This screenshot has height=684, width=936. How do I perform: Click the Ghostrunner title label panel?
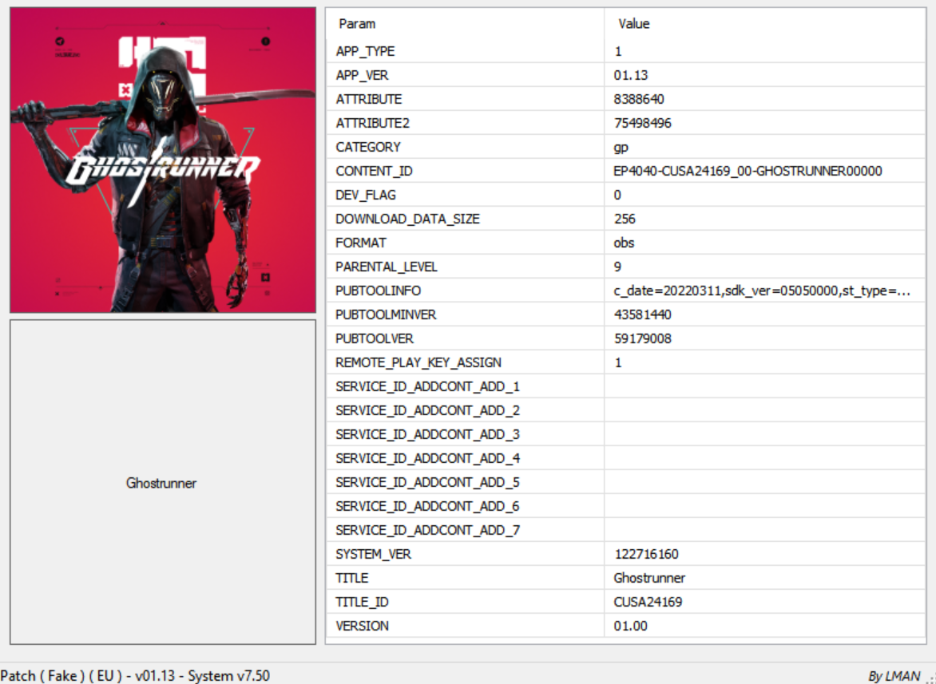point(163,482)
